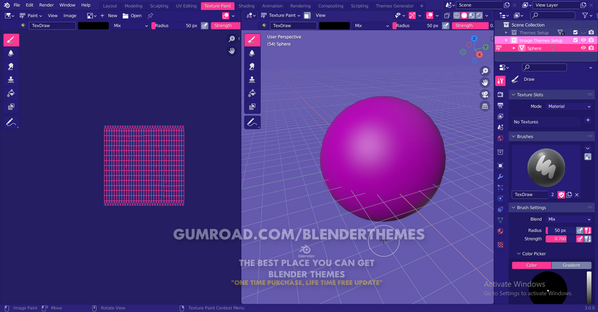Collapse the Color Picker subpanel
598x312 pixels.
(519, 254)
